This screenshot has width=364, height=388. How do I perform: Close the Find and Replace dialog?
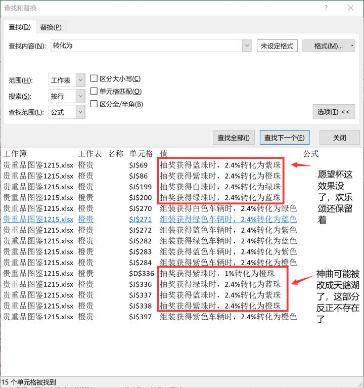pyautogui.click(x=350, y=8)
